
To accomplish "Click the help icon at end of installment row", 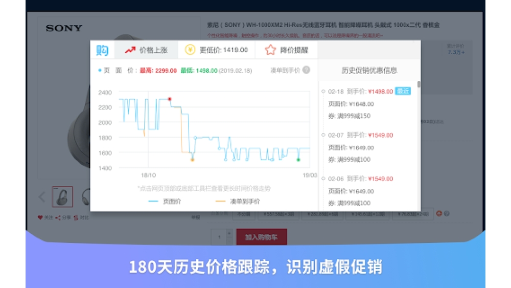I will (x=447, y=213).
